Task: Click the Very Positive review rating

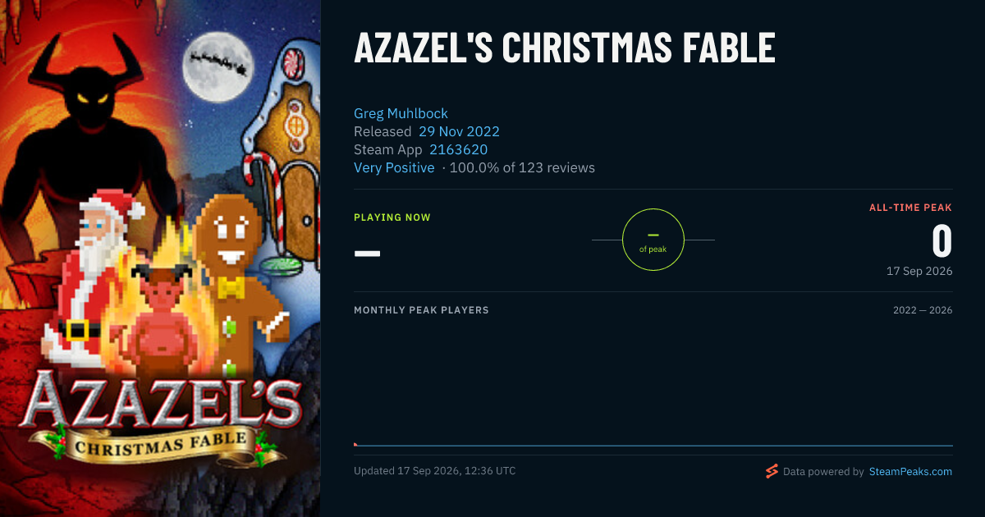Action: 394,167
